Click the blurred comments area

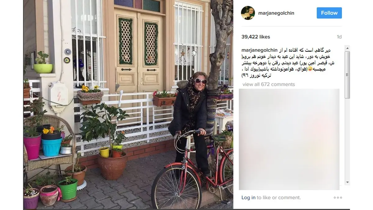[289, 139]
